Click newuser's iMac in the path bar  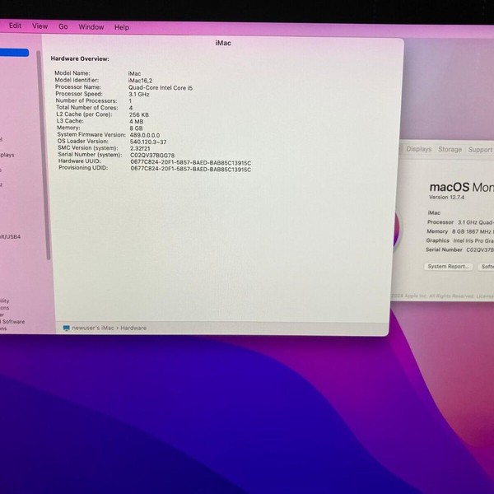pyautogui.click(x=93, y=328)
